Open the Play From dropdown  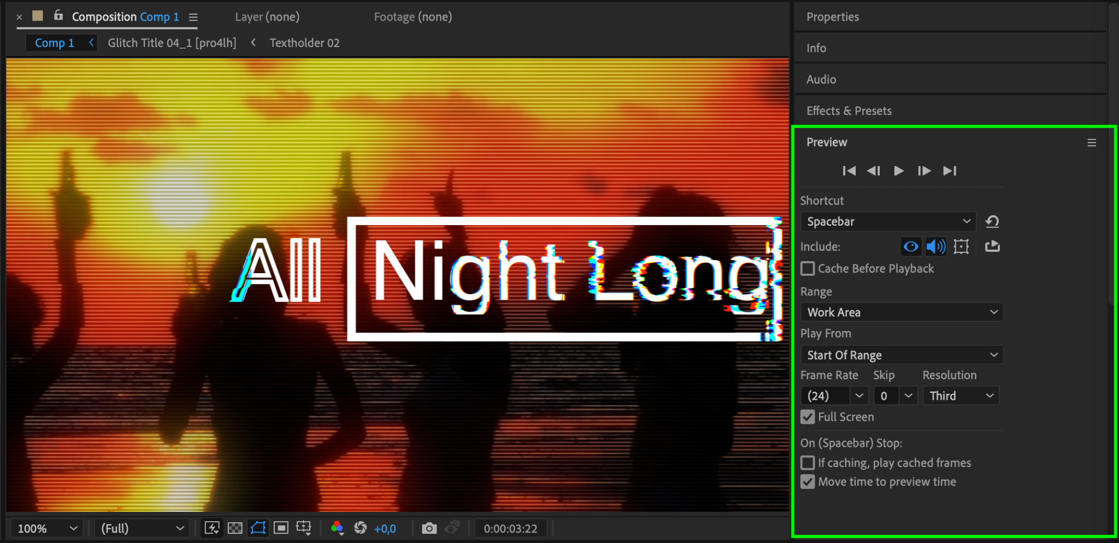(x=902, y=355)
